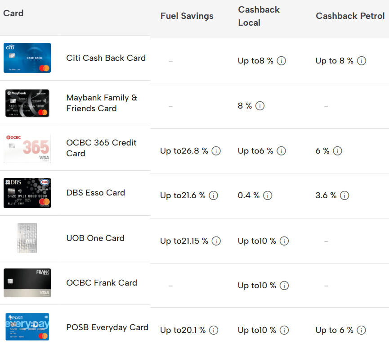Click the DBS Esso Card image

click(27, 193)
